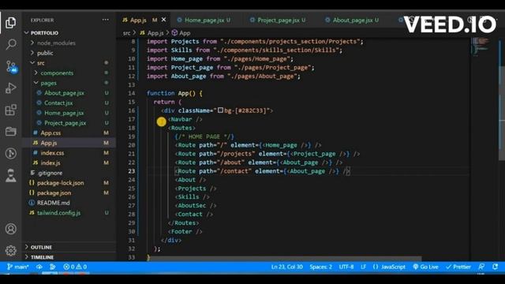Click Explorer more actions ellipsis
Screen dimensions: 505x284
[x=105, y=20]
